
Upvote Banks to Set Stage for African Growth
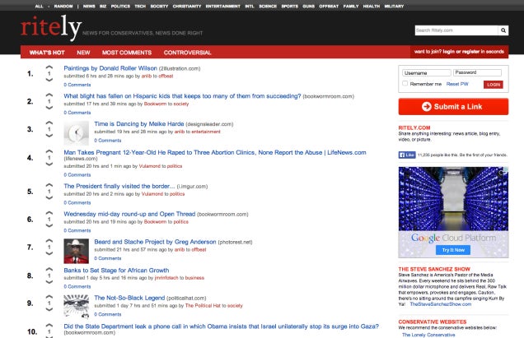coord(49,268)
